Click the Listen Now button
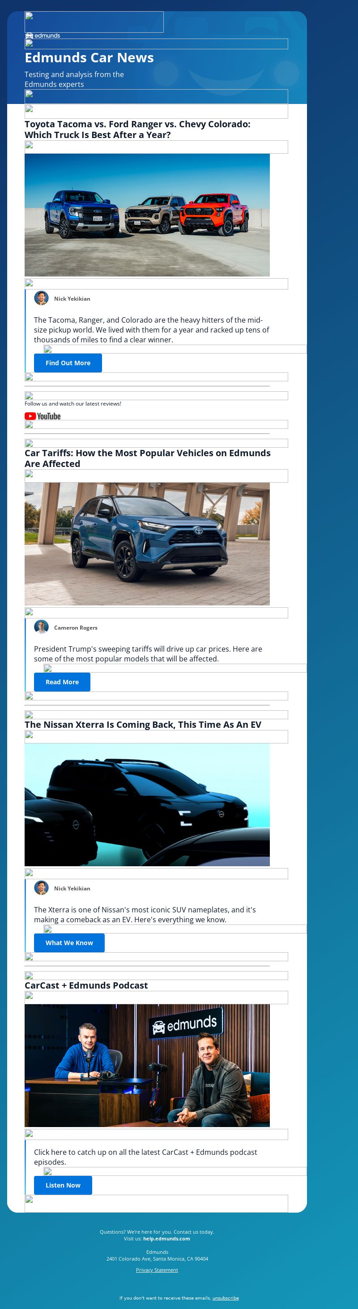358x1309 pixels. pyautogui.click(x=63, y=1185)
